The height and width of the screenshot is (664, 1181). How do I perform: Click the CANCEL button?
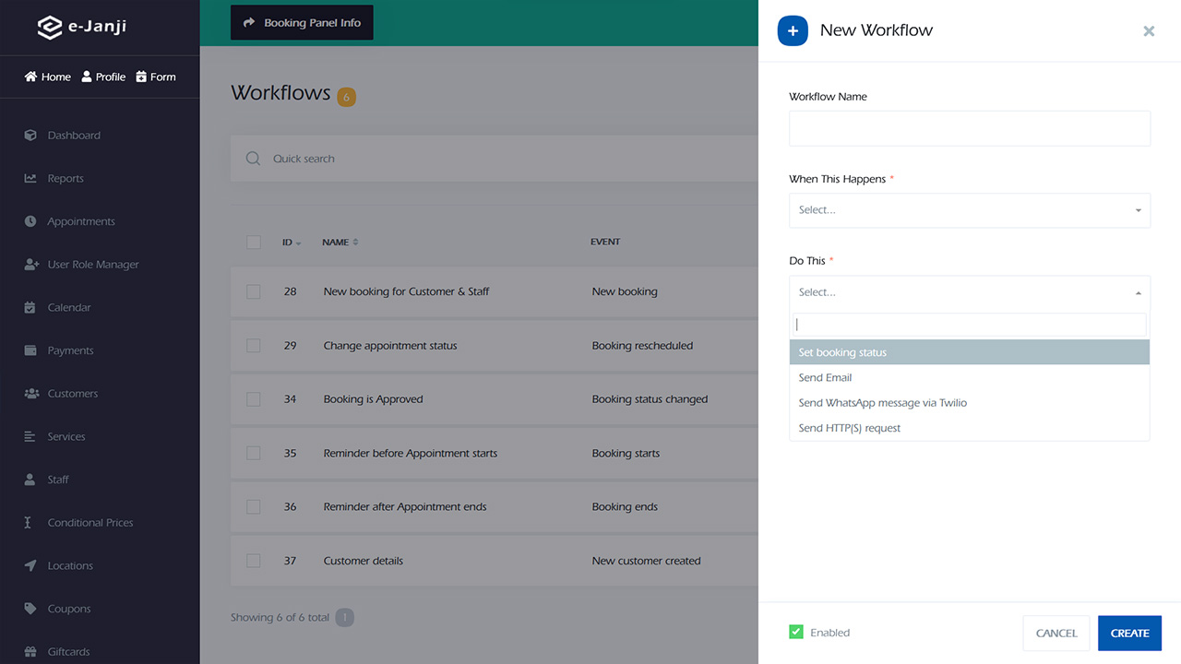click(1056, 633)
